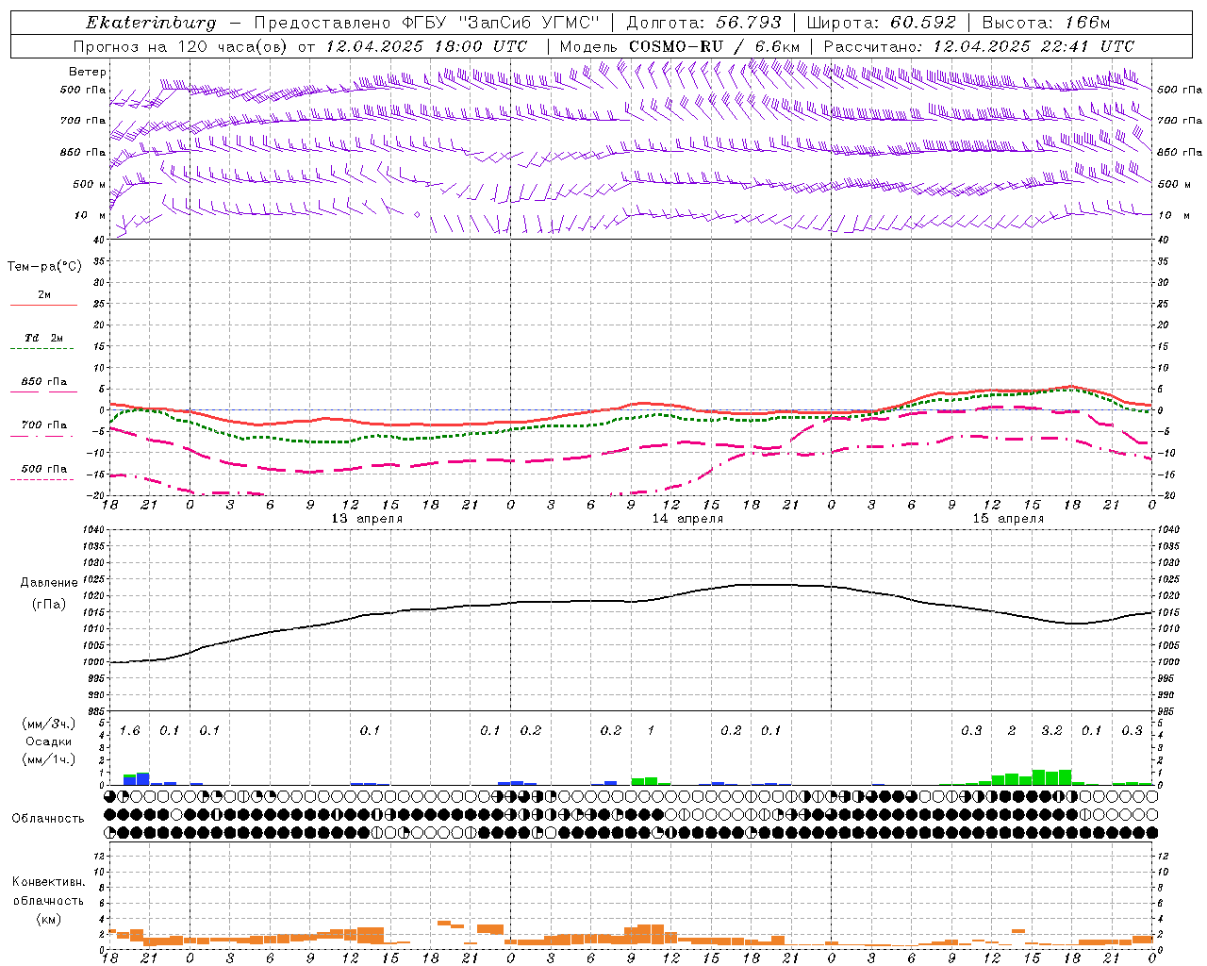Click the 14 апреля date label
The height and width of the screenshot is (966, 1207).
[688, 519]
